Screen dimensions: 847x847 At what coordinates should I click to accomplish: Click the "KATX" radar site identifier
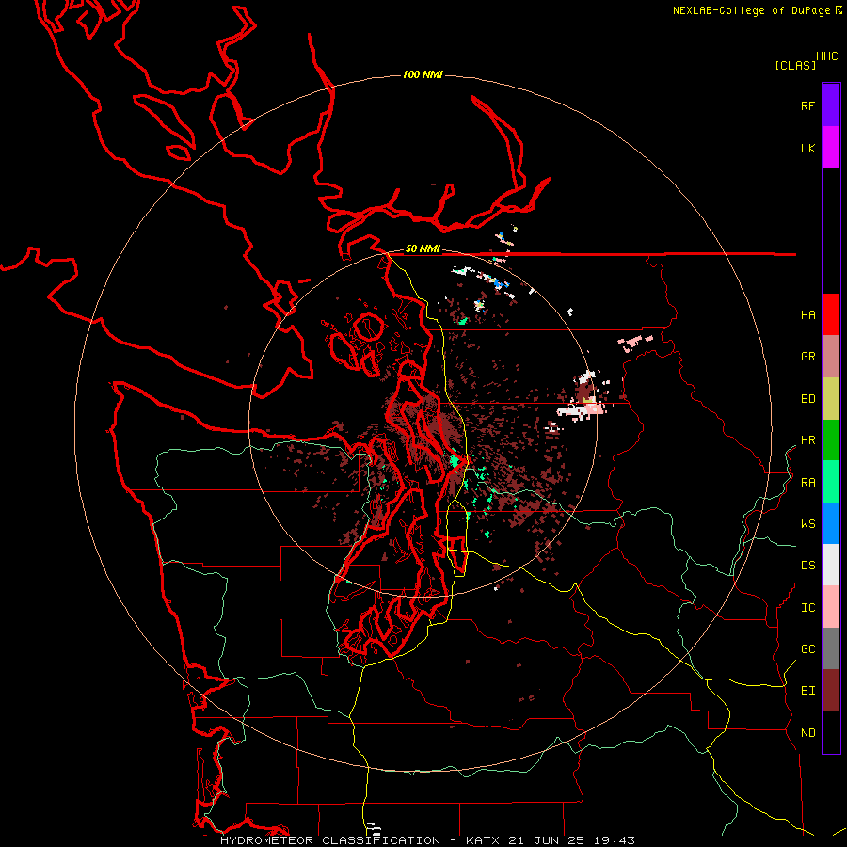tap(483, 840)
